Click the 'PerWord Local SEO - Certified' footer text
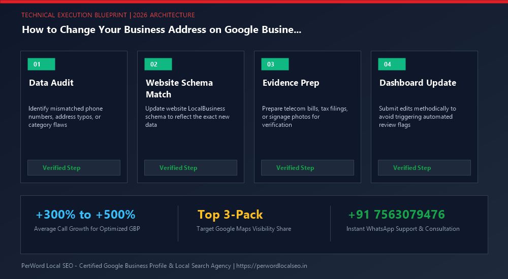This screenshot has height=279, width=508. (126, 266)
